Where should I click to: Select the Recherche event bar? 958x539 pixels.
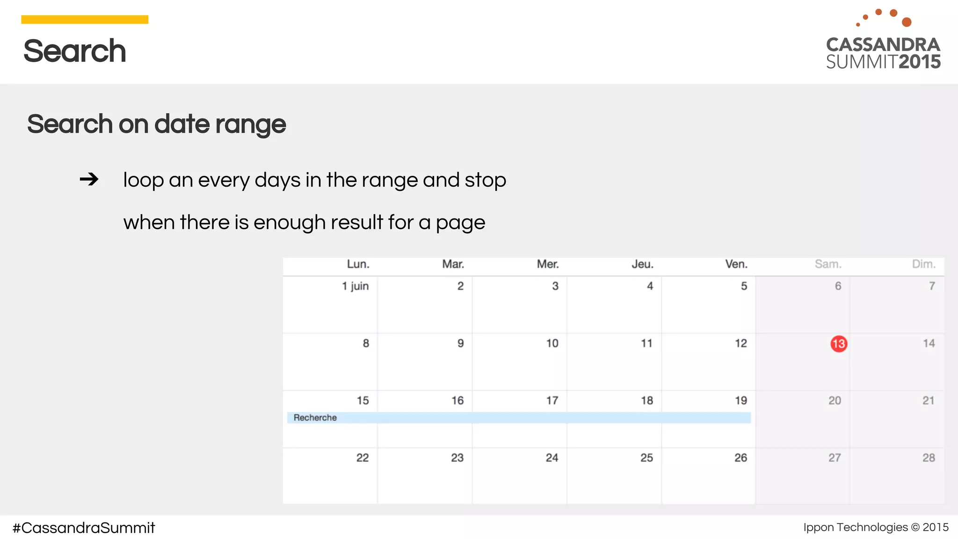pyautogui.click(x=518, y=417)
